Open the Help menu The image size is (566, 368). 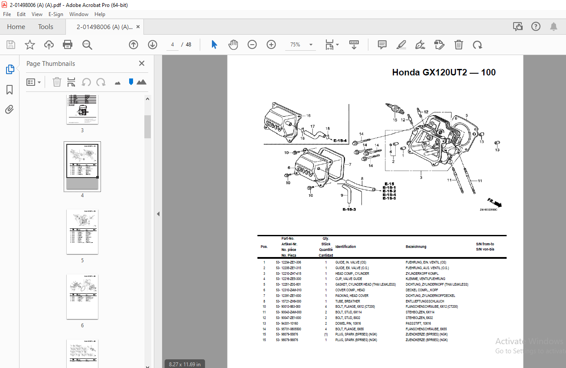tap(100, 14)
